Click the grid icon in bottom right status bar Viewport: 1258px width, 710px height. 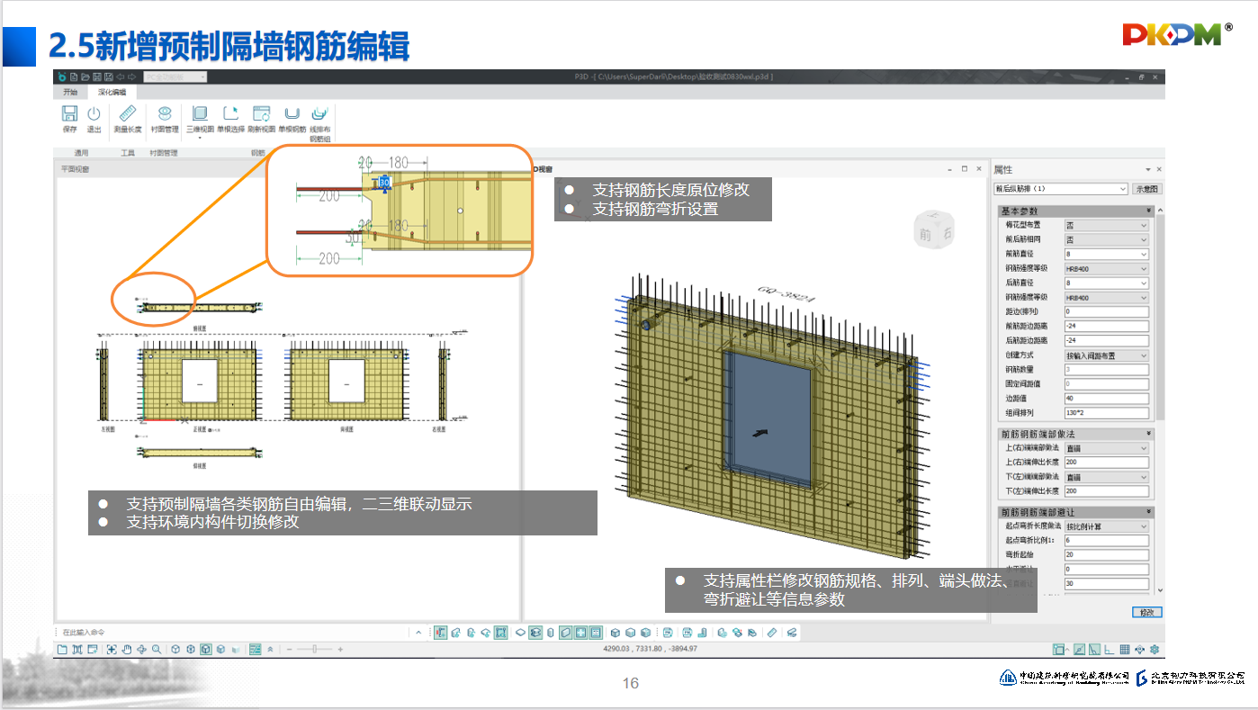click(1125, 649)
